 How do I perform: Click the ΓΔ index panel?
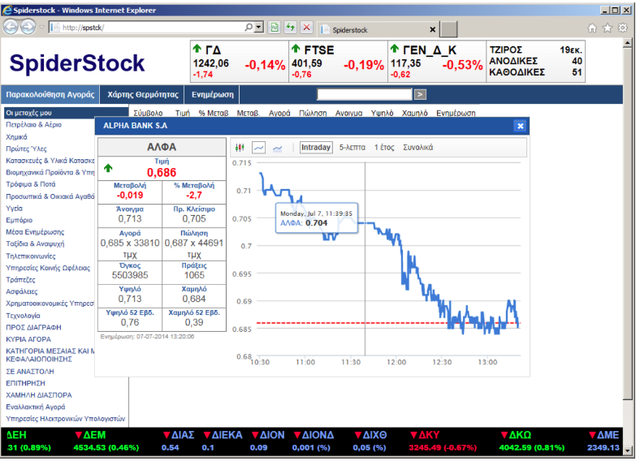(x=240, y=61)
